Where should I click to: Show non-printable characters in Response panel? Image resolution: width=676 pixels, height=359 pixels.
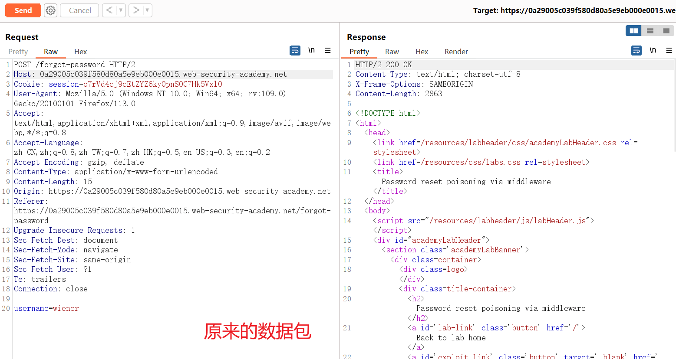(653, 50)
